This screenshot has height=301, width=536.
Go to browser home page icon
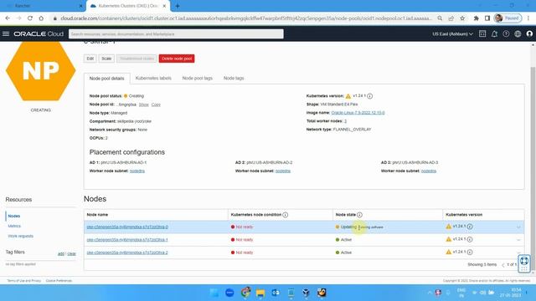[x=41, y=18]
